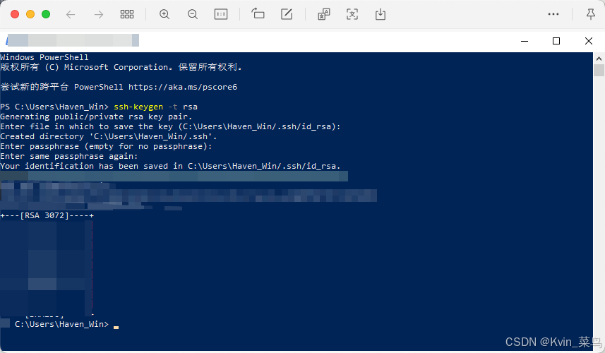Extract text with OCR scan icon
The image size is (605, 353).
tap(352, 14)
